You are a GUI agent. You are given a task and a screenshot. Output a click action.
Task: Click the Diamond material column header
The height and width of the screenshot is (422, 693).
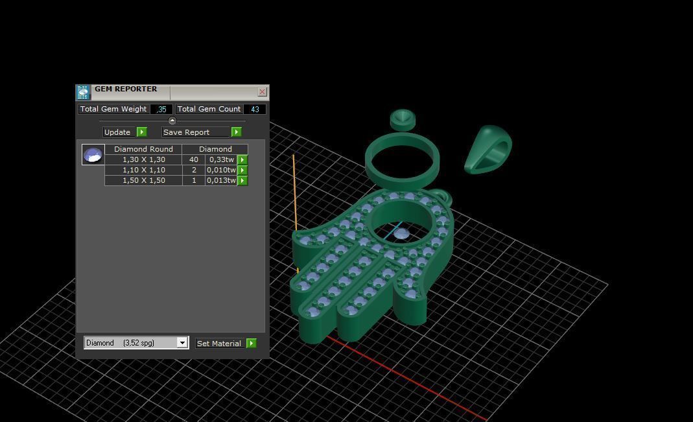(215, 149)
